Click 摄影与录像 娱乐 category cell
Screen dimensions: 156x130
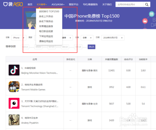pos(90,70)
